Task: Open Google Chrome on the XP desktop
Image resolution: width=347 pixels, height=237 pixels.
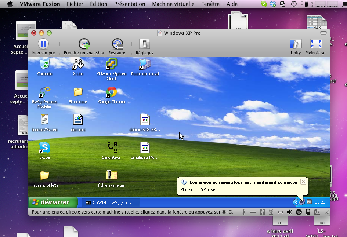Action: (111, 92)
